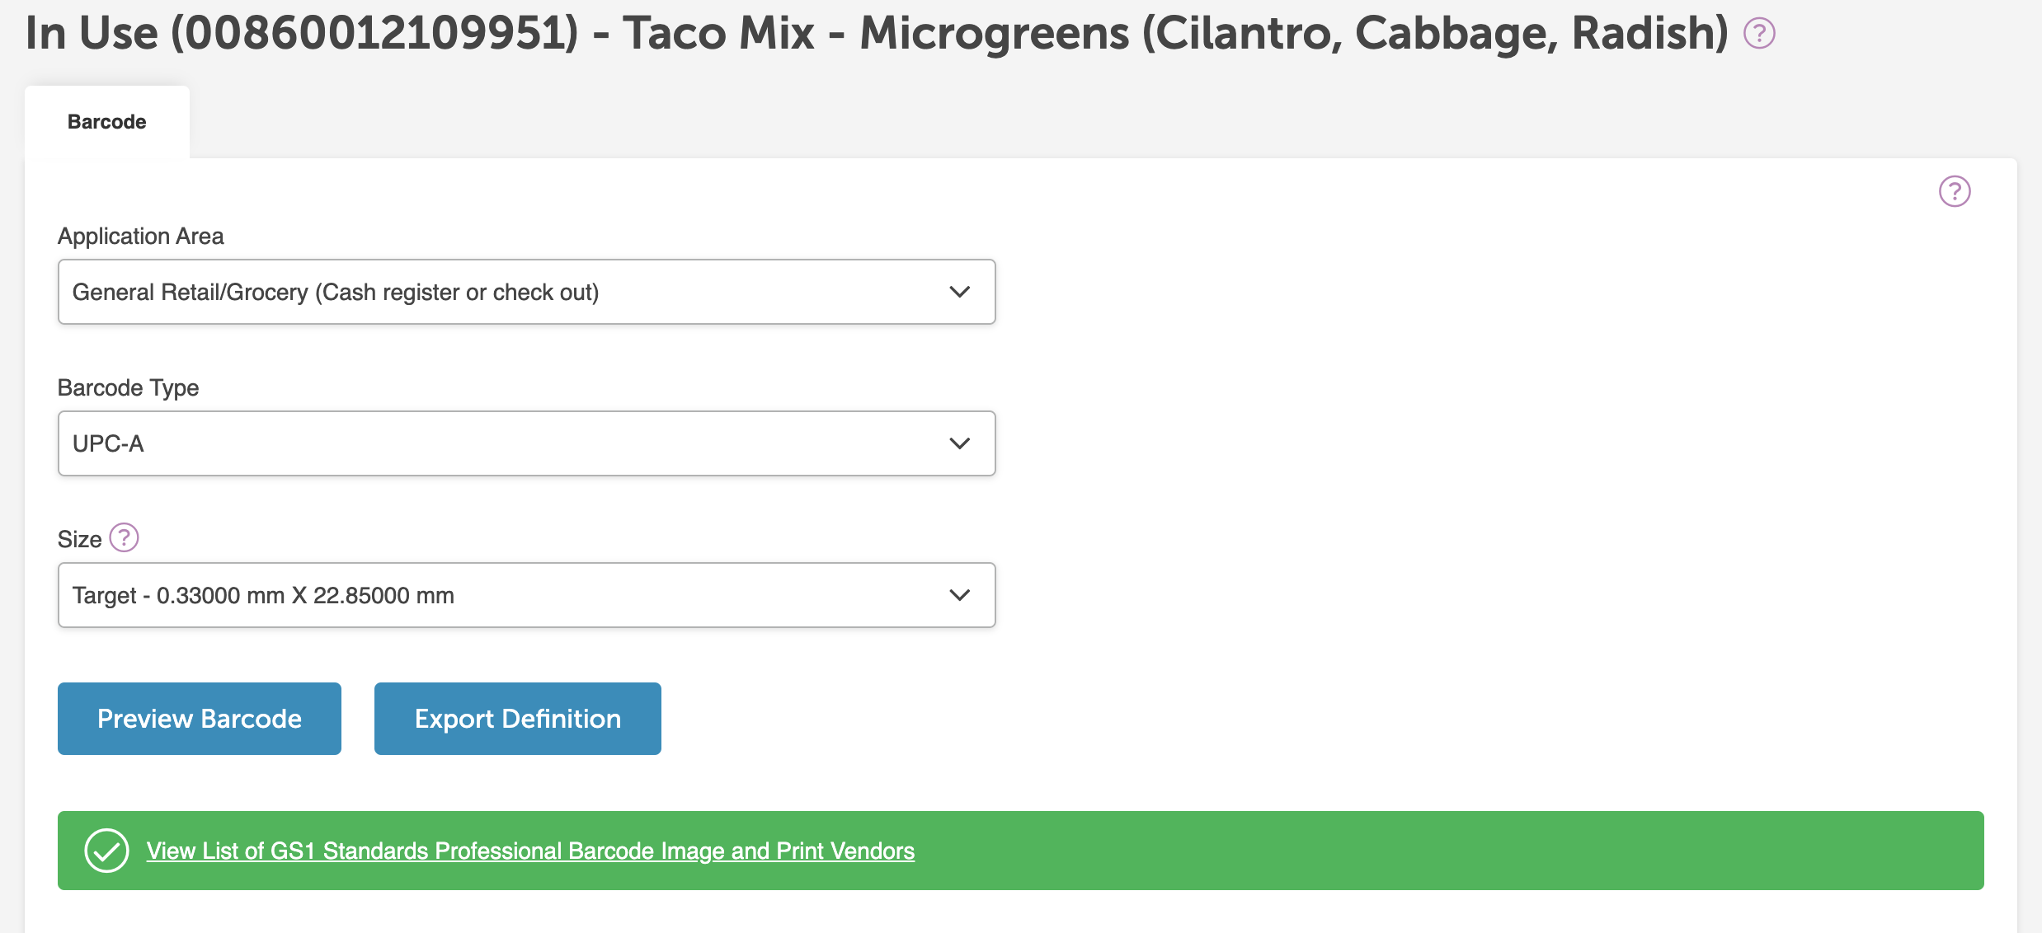Open the Size dropdown showing Target dimensions
Screen dimensions: 2042x933
pos(526,595)
